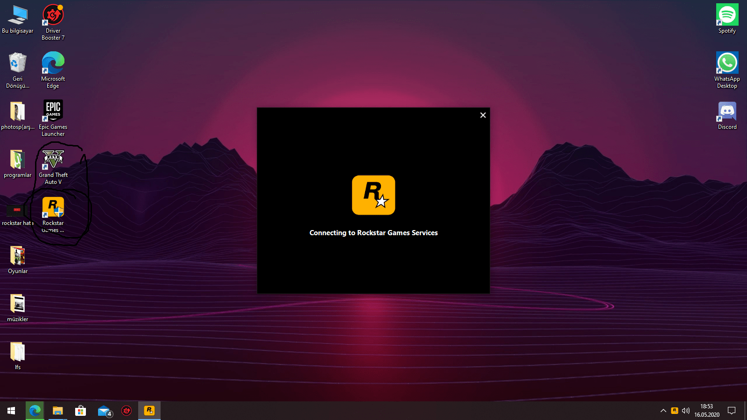Select the WhatsApp Desktop shortcut
This screenshot has width=747, height=420.
coord(727,70)
